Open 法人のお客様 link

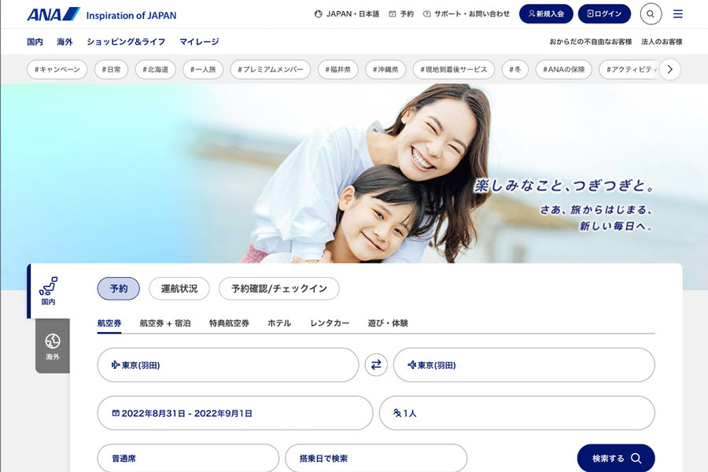click(x=662, y=42)
